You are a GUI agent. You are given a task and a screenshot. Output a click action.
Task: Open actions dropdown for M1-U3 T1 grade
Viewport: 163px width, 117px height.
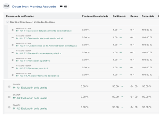tap(121, 60)
